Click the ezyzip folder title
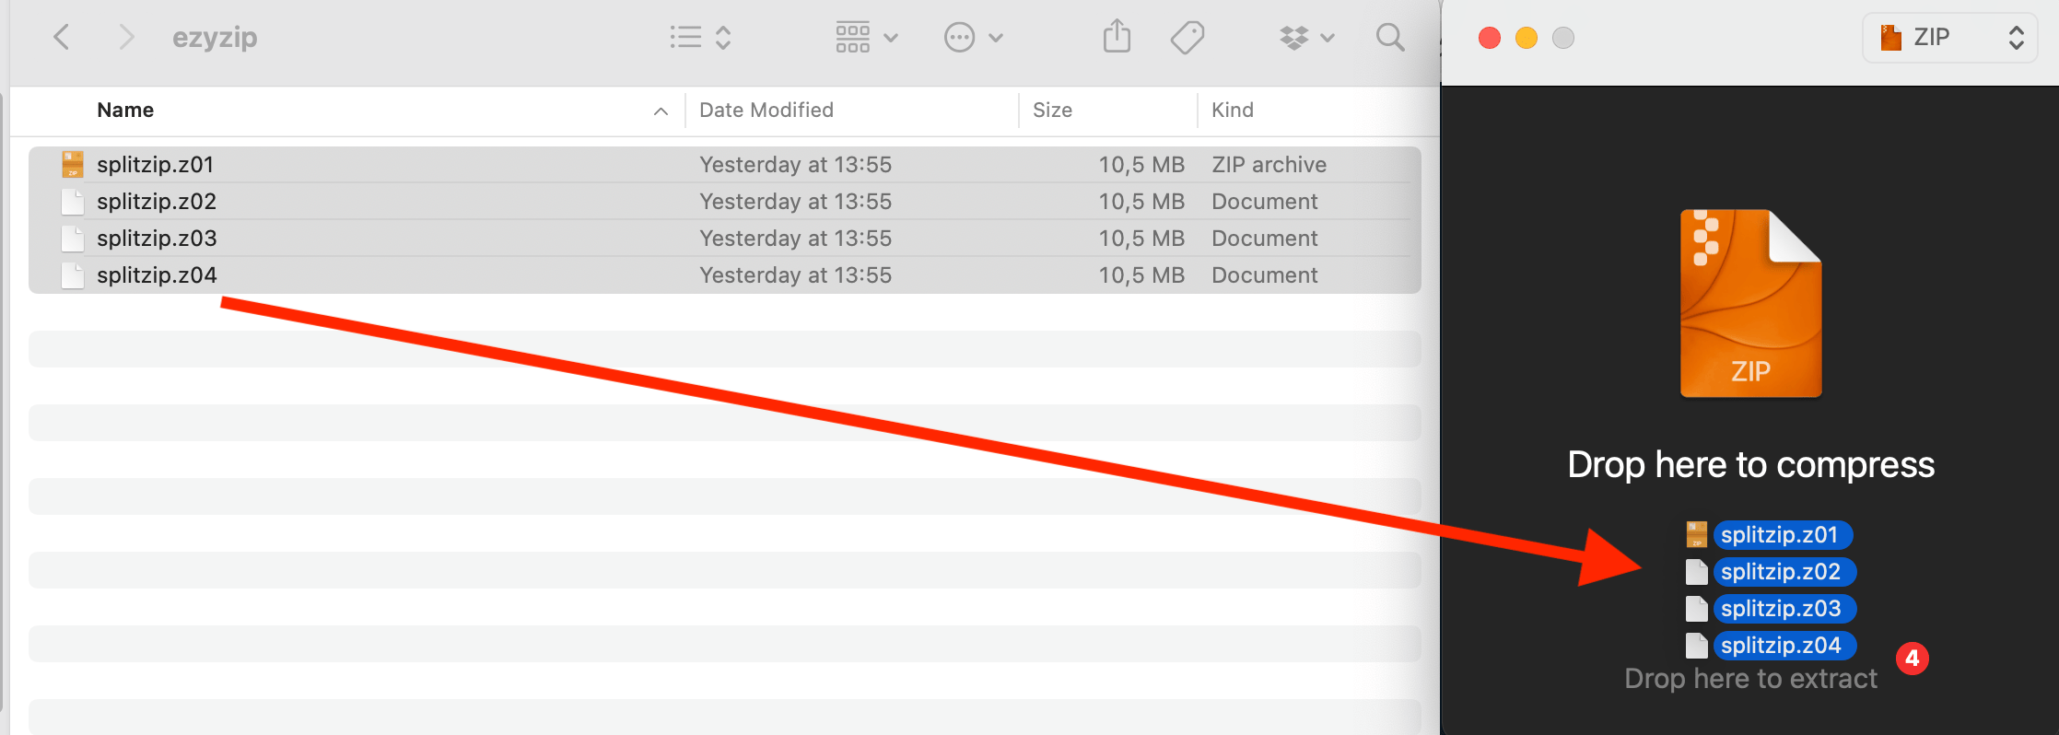Screen dimensions: 2059x735 click(215, 38)
